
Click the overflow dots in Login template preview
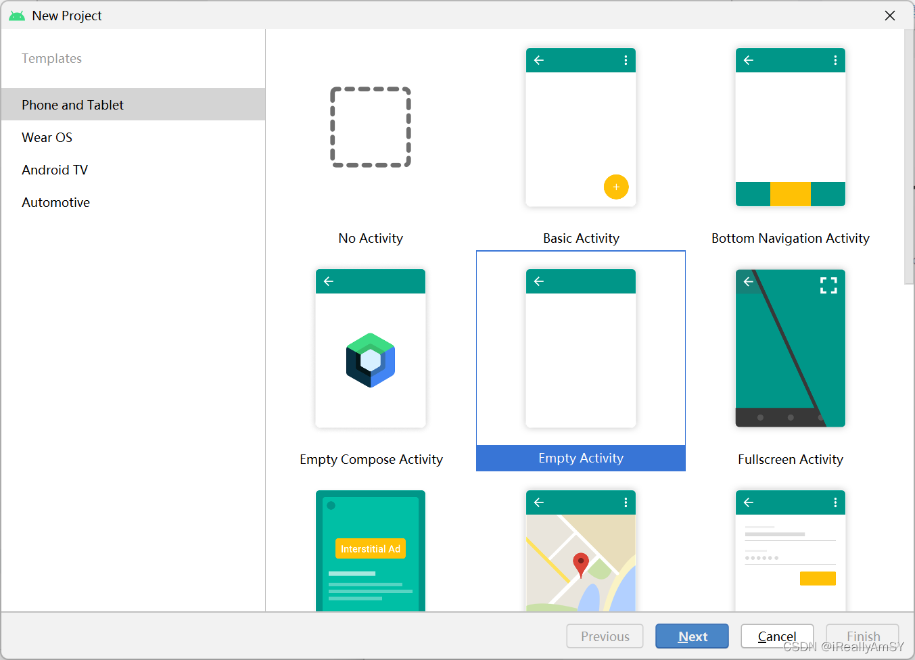click(835, 502)
